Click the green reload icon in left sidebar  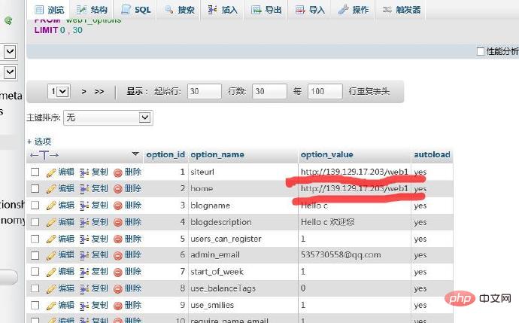tap(8, 21)
